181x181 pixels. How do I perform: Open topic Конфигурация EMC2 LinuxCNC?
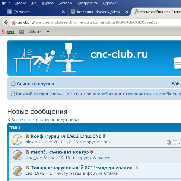pos(66,136)
